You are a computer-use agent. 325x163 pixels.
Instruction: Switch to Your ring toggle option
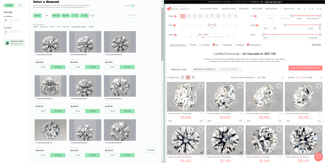[x=9, y=5]
